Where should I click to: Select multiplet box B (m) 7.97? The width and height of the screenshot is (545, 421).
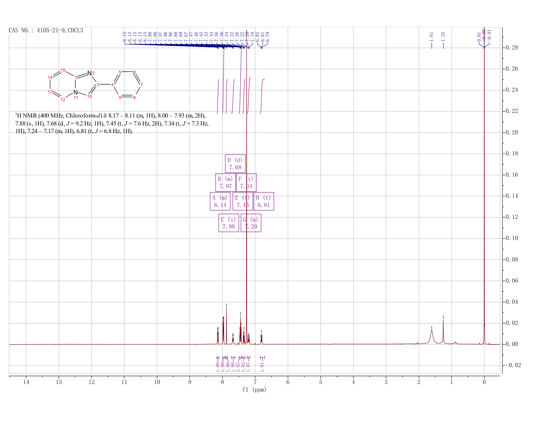click(226, 182)
